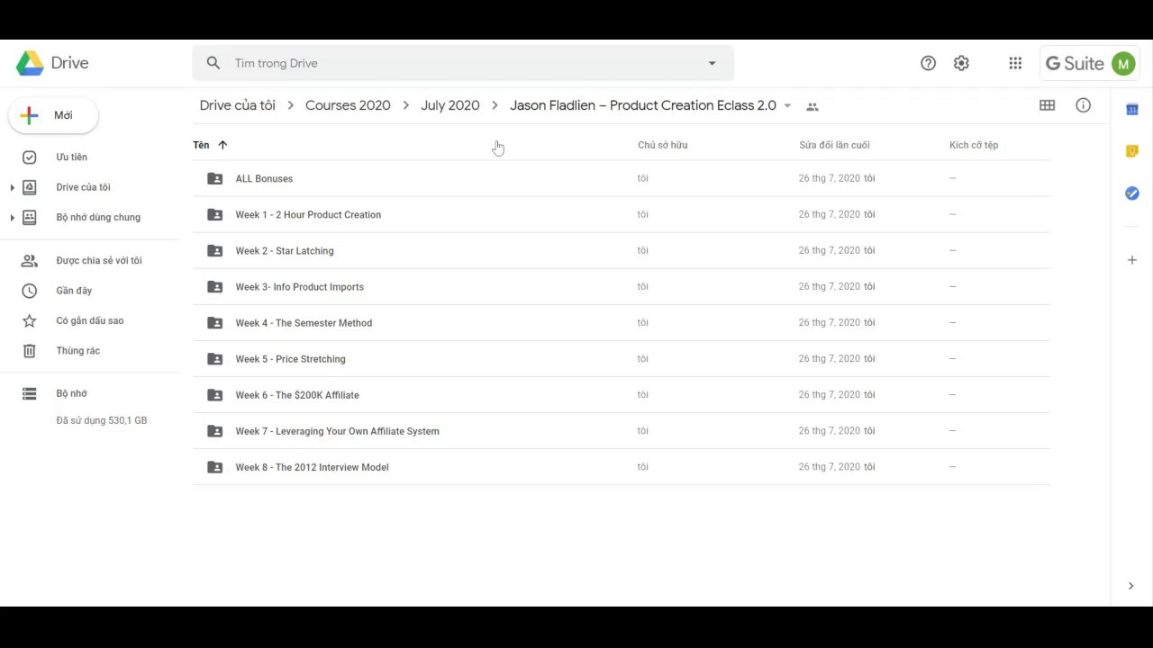Go to Drive của tôi breadcrumb
Image resolution: width=1153 pixels, height=648 pixels.
(x=238, y=105)
